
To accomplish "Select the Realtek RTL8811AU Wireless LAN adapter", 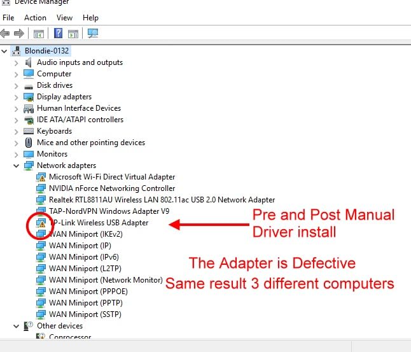I will coord(162,200).
